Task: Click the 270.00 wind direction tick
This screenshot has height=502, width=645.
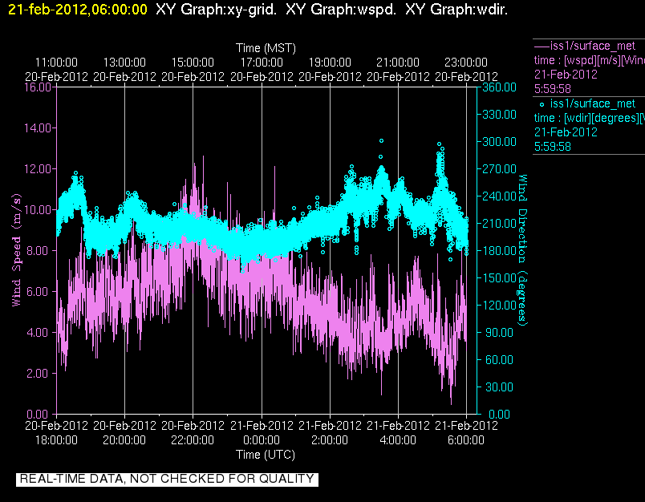Action: point(499,169)
